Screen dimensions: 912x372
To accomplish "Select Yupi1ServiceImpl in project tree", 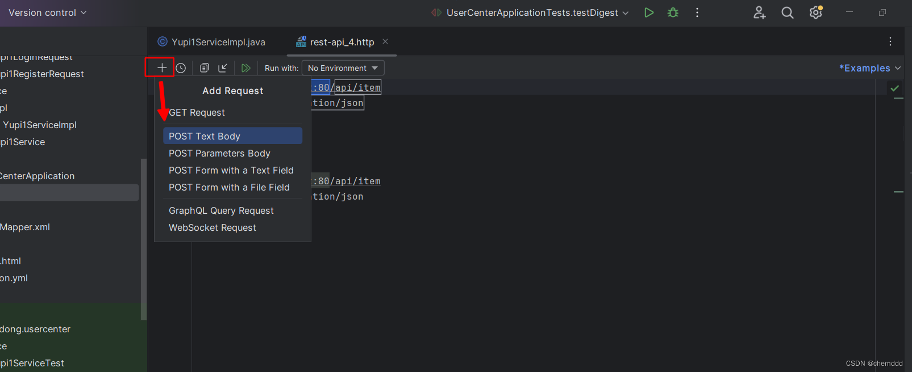I will [x=40, y=125].
